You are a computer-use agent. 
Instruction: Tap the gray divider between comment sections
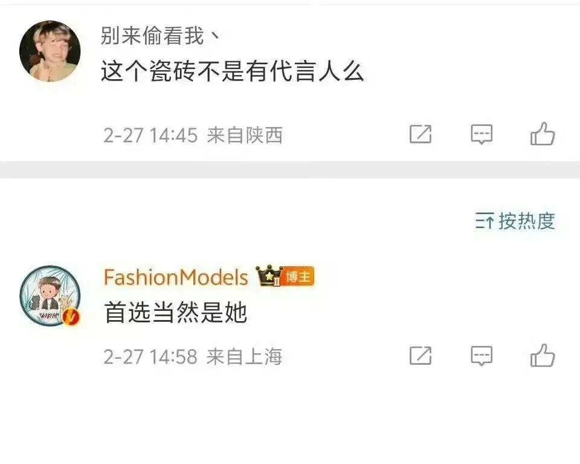tap(290, 170)
